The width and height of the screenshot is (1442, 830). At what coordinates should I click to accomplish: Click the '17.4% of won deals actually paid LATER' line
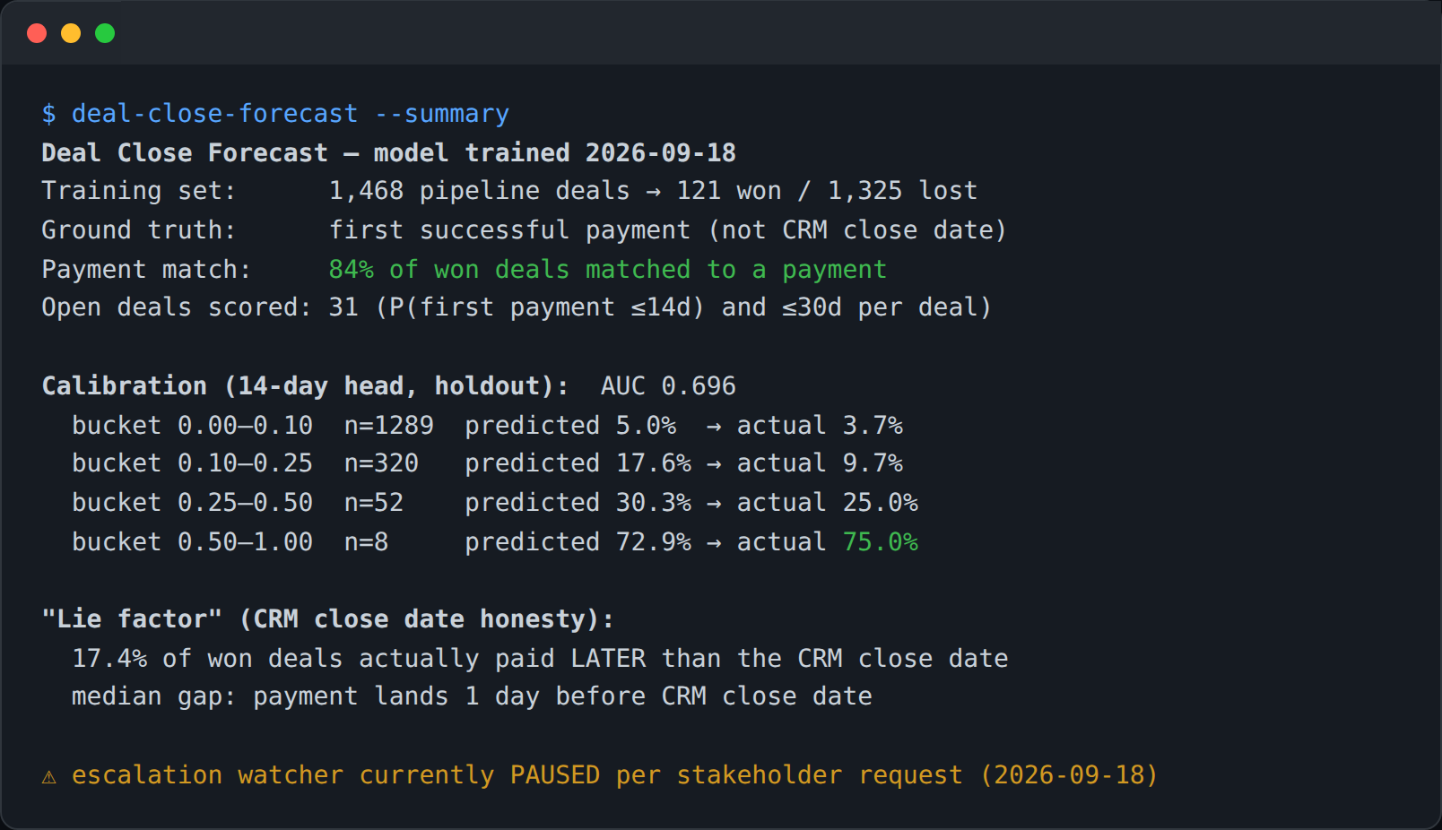(x=540, y=659)
